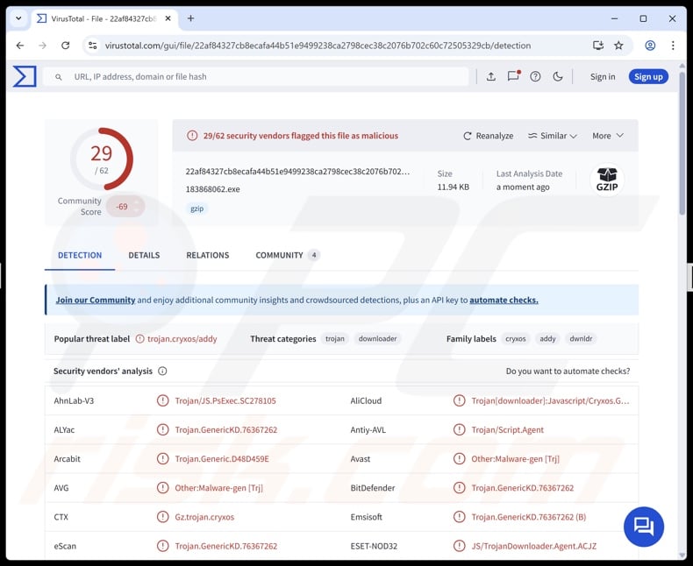Click the Trojan/Script.Agent Antiy-AVL result

click(507, 429)
